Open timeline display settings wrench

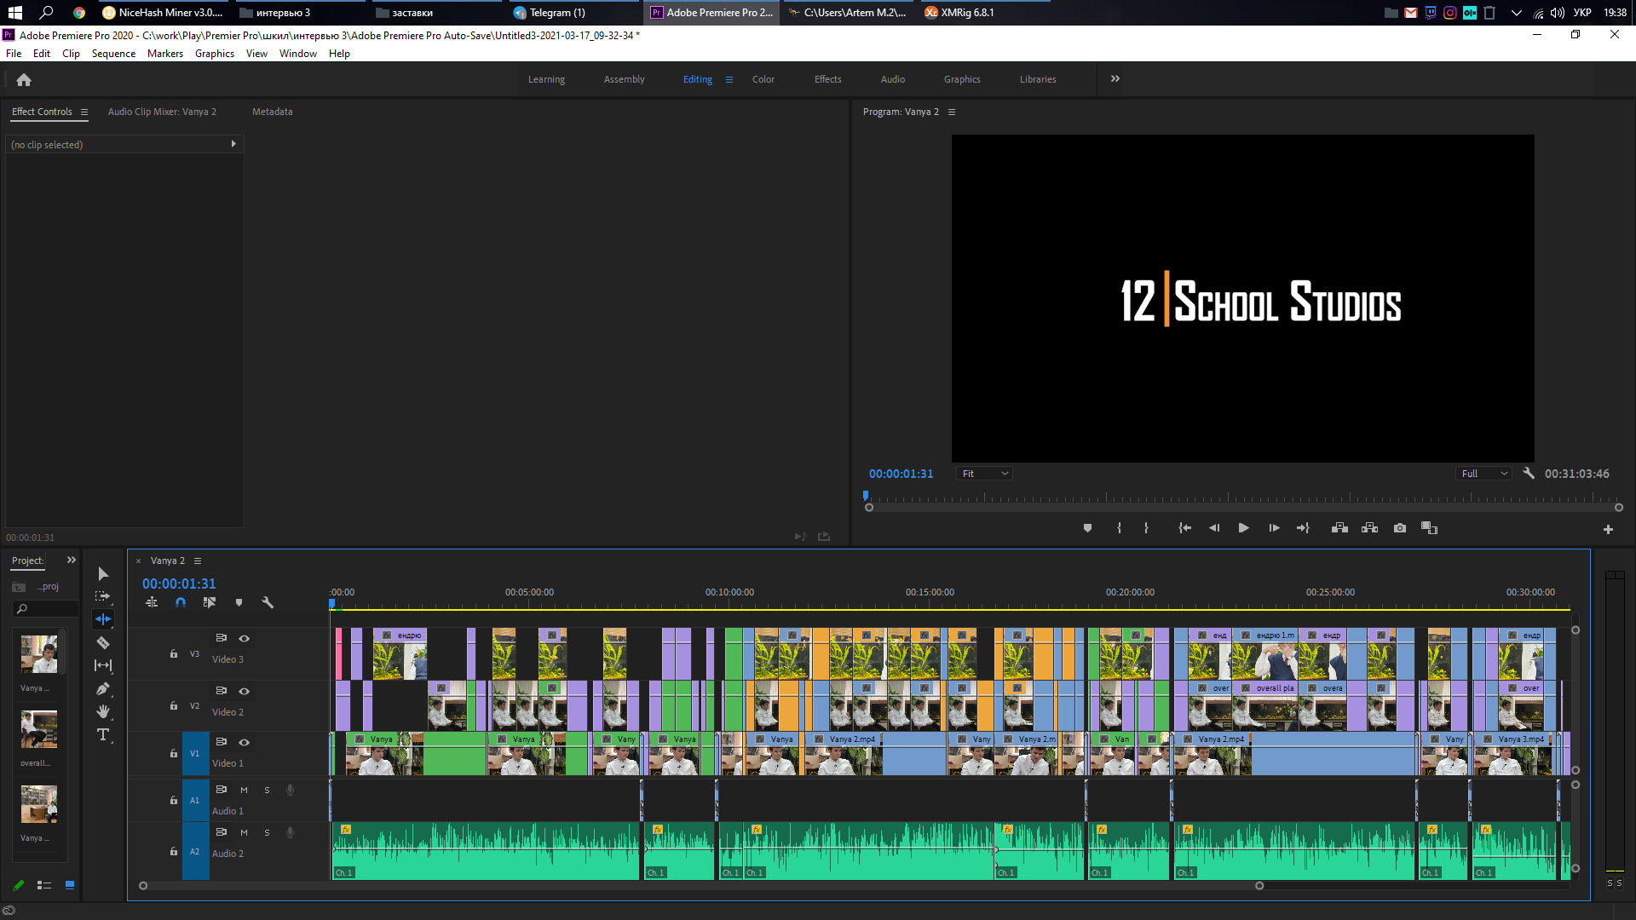(268, 602)
